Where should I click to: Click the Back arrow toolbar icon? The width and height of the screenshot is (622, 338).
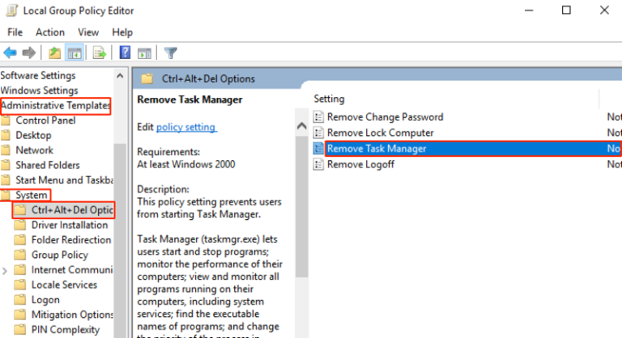click(11, 53)
